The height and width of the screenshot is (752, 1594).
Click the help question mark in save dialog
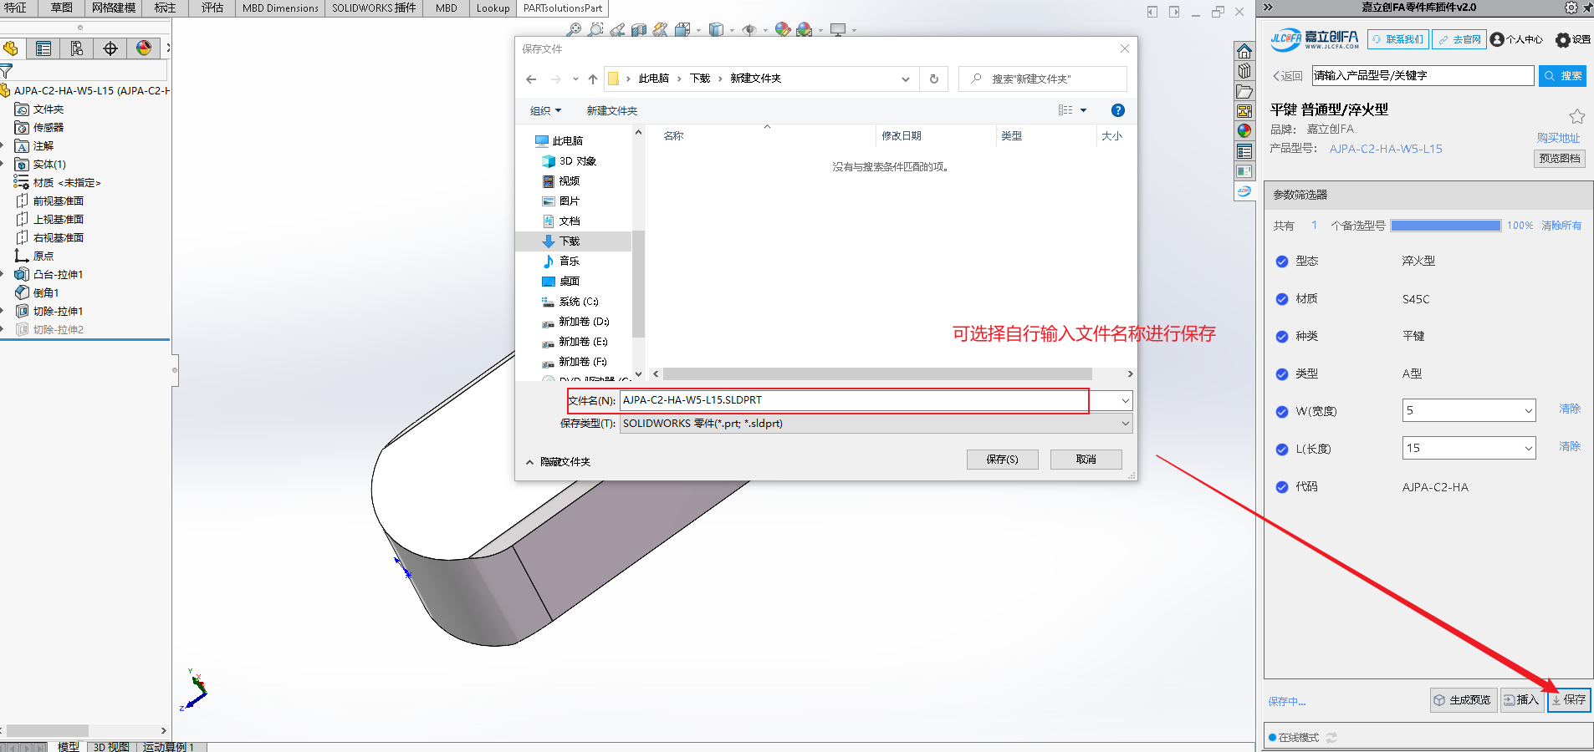(1117, 110)
